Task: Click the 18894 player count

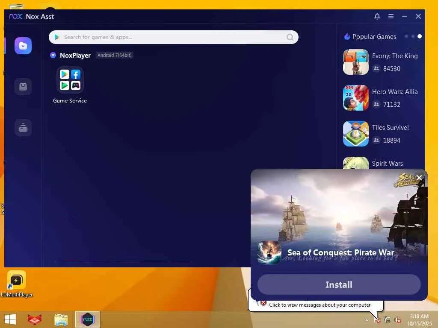Action: click(x=392, y=140)
